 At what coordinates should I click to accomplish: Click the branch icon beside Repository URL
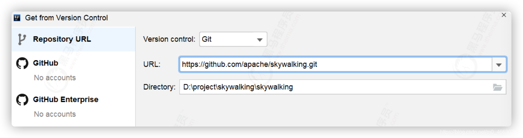[22, 39]
